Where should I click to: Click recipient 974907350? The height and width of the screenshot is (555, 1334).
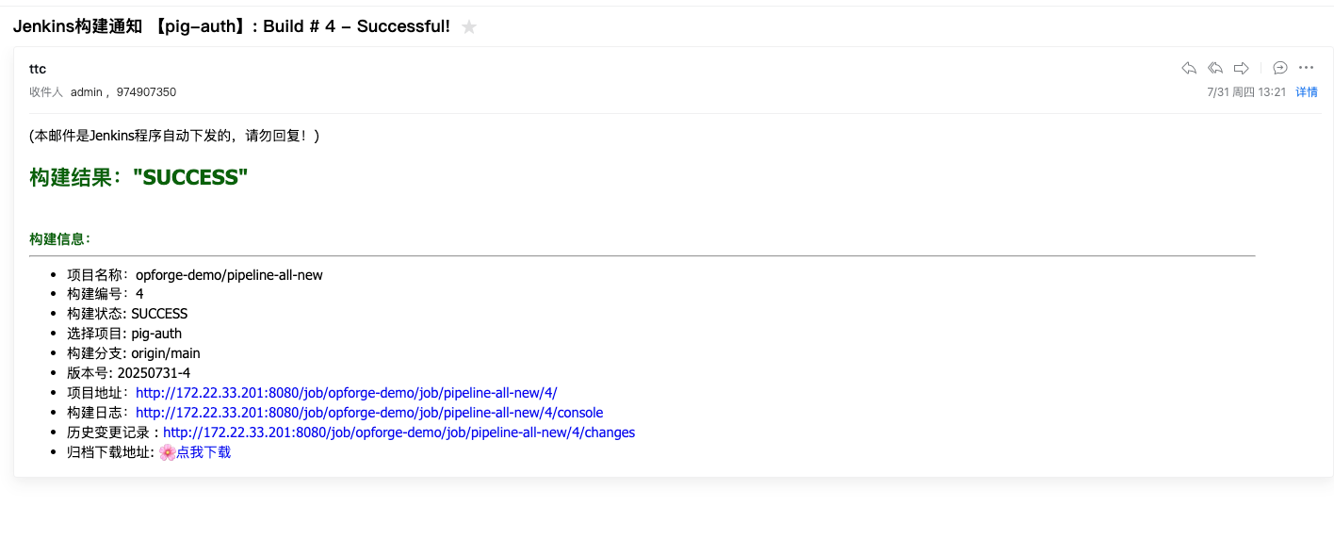point(146,92)
